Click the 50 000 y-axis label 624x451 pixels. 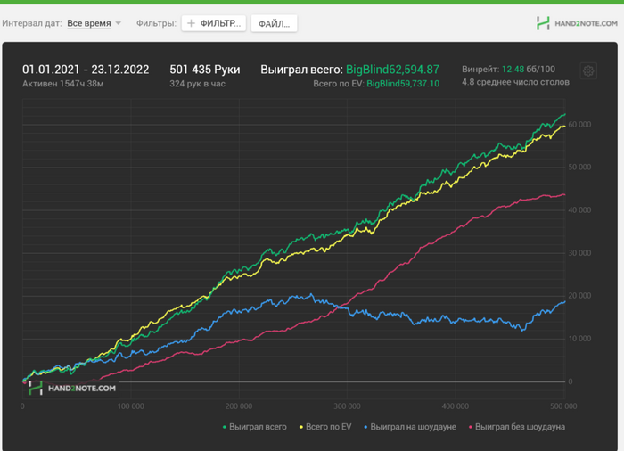click(x=579, y=168)
